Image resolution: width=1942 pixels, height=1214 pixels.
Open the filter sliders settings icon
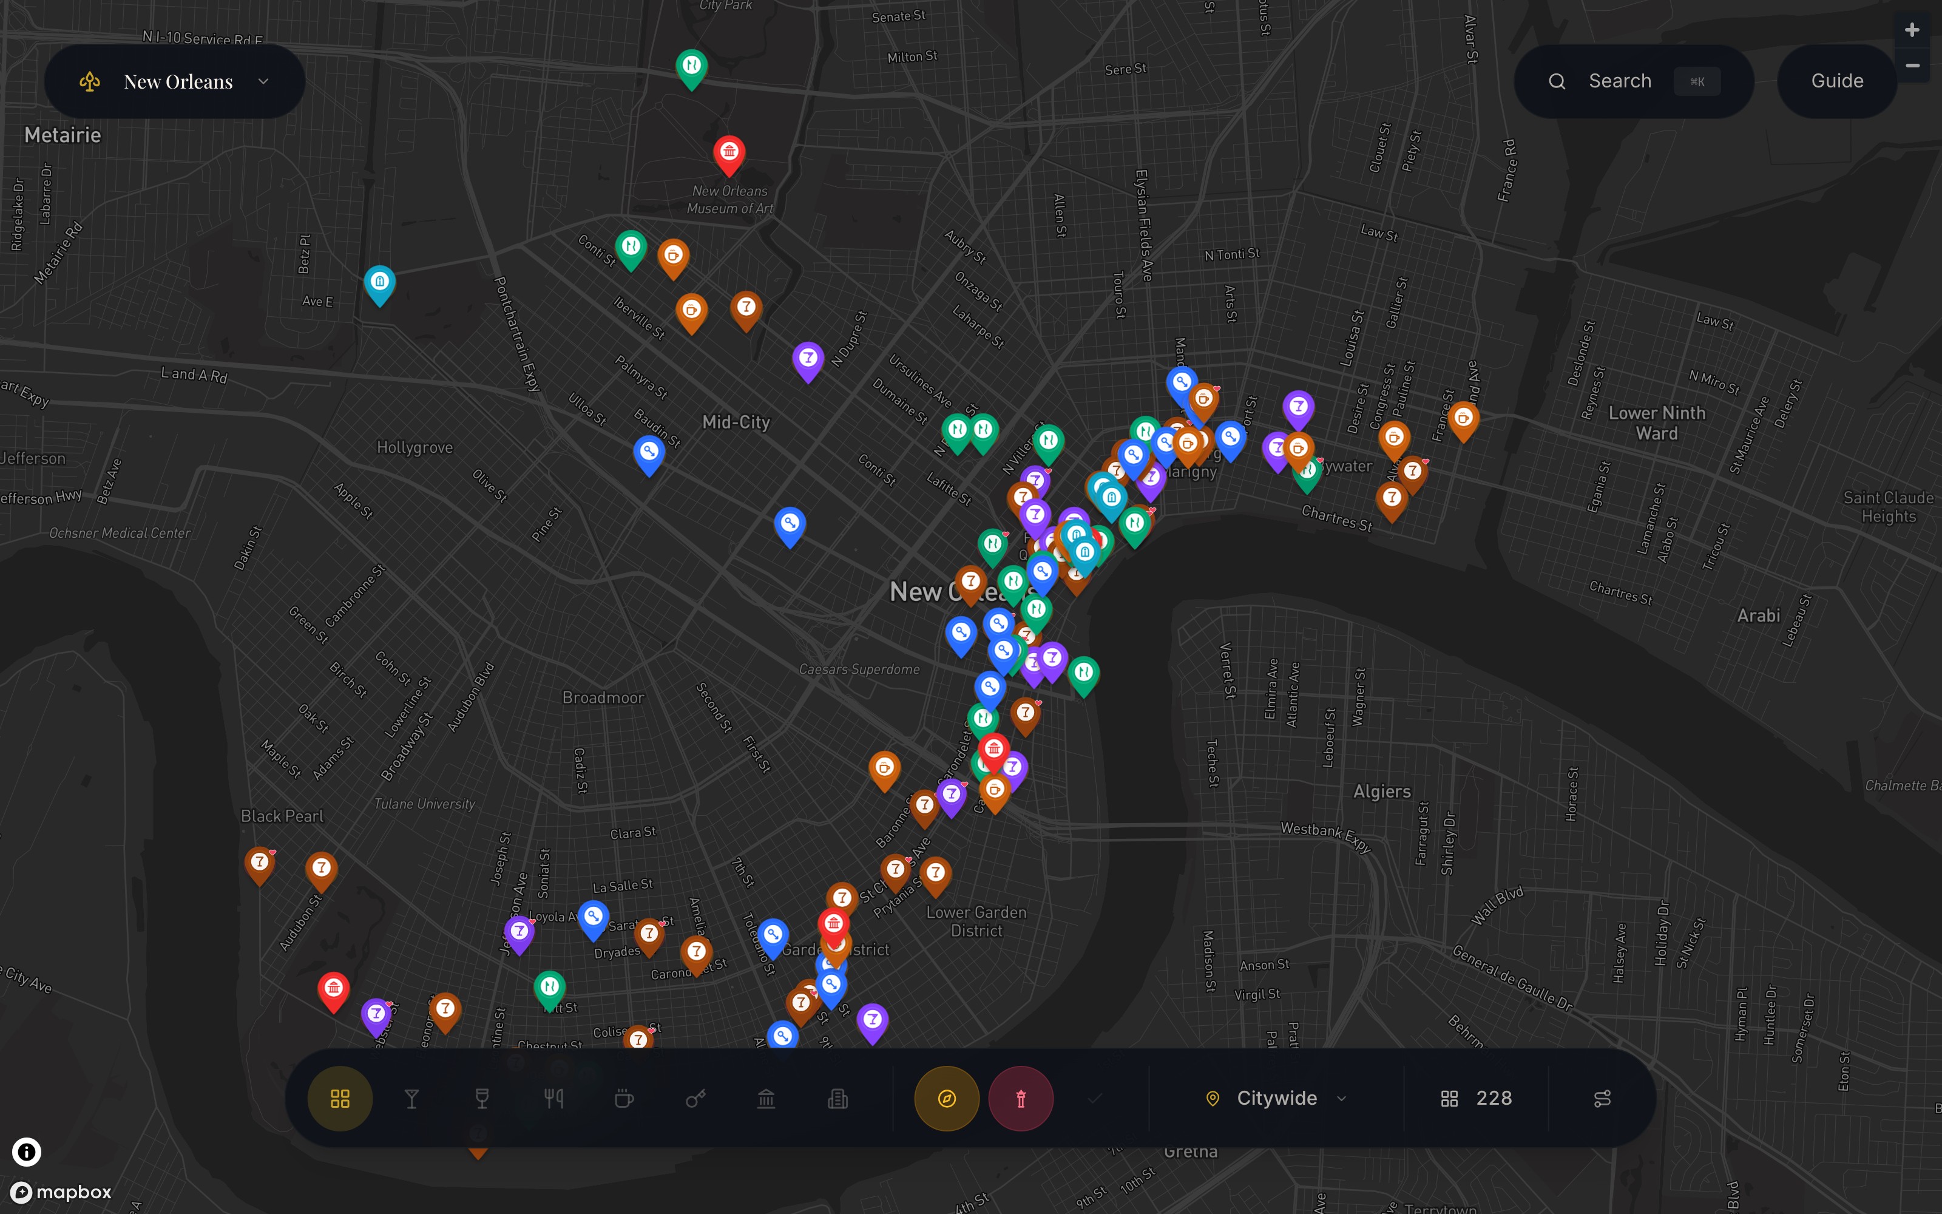1602,1099
